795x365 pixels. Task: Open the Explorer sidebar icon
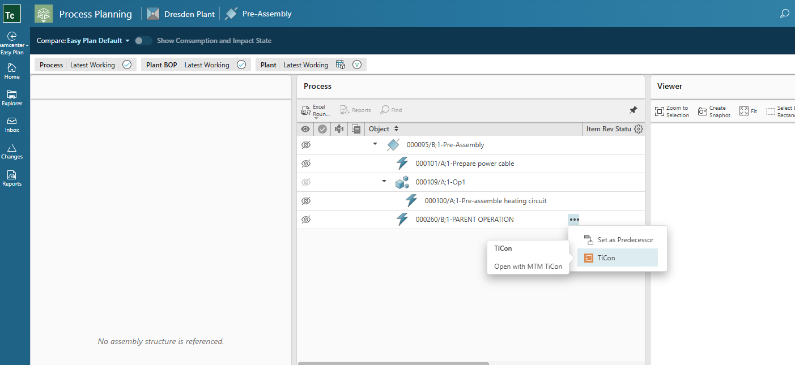click(12, 98)
